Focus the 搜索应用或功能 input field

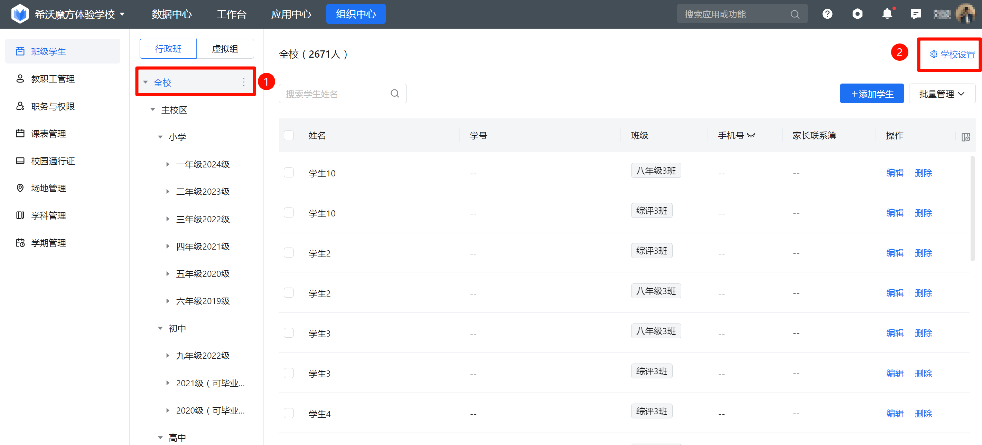(x=742, y=14)
